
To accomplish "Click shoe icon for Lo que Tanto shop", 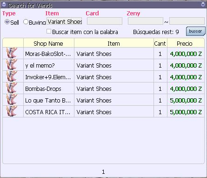I will [x=12, y=100].
